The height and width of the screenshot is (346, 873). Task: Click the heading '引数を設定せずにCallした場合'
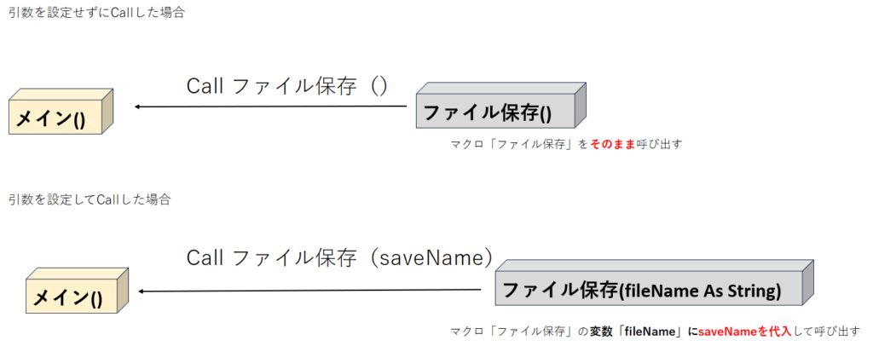98,14
